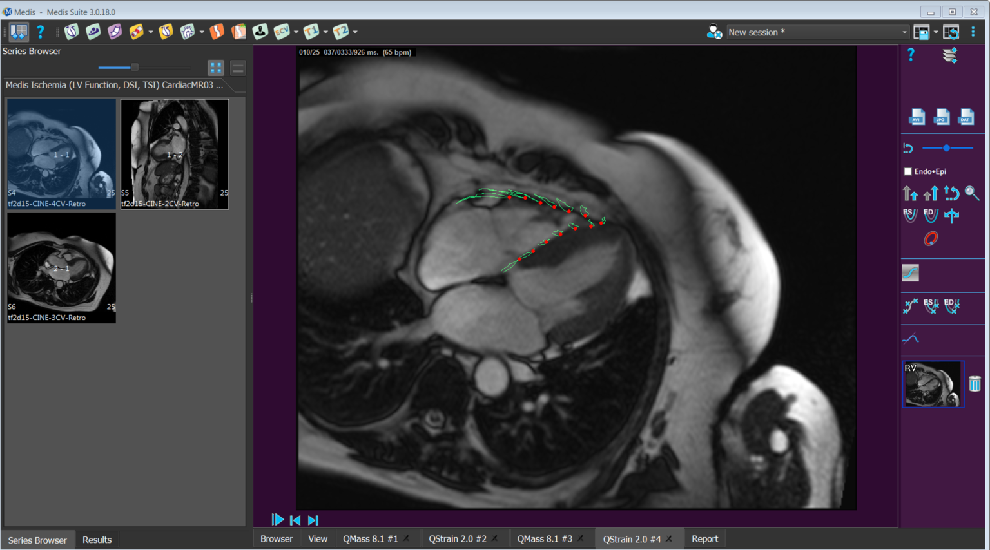Open the Report tab
The width and height of the screenshot is (990, 550).
704,539
